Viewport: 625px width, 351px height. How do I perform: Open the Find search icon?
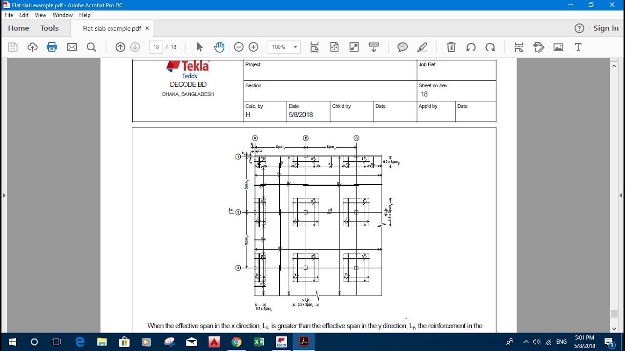91,47
